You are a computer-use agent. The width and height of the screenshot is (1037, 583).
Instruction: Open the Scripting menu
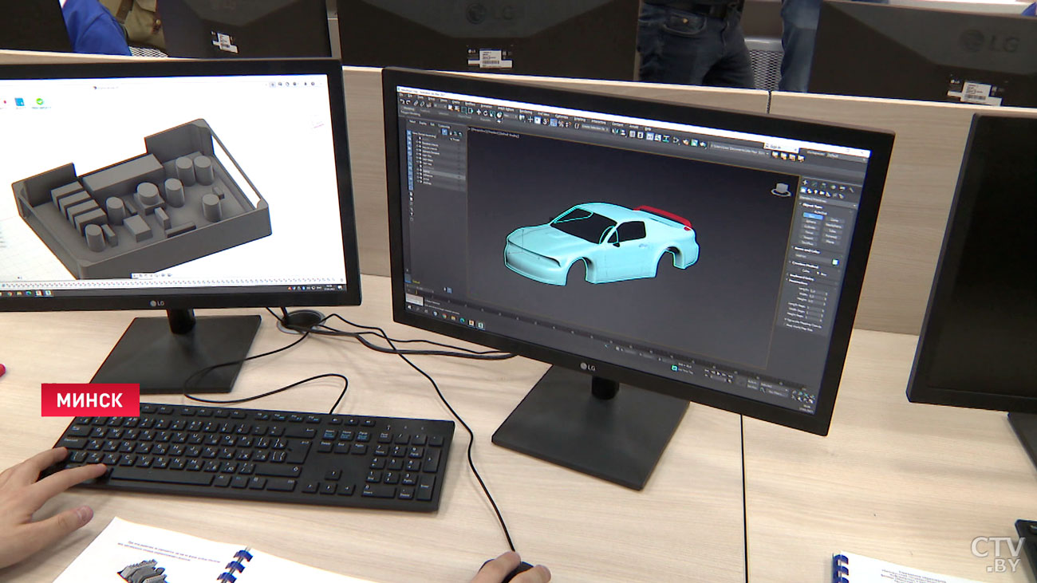[579, 119]
